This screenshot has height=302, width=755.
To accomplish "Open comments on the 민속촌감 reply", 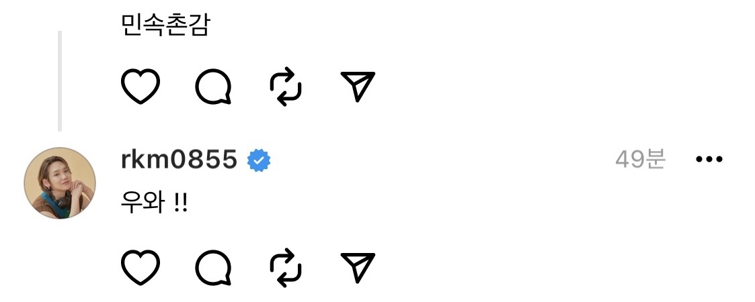I will click(x=214, y=88).
